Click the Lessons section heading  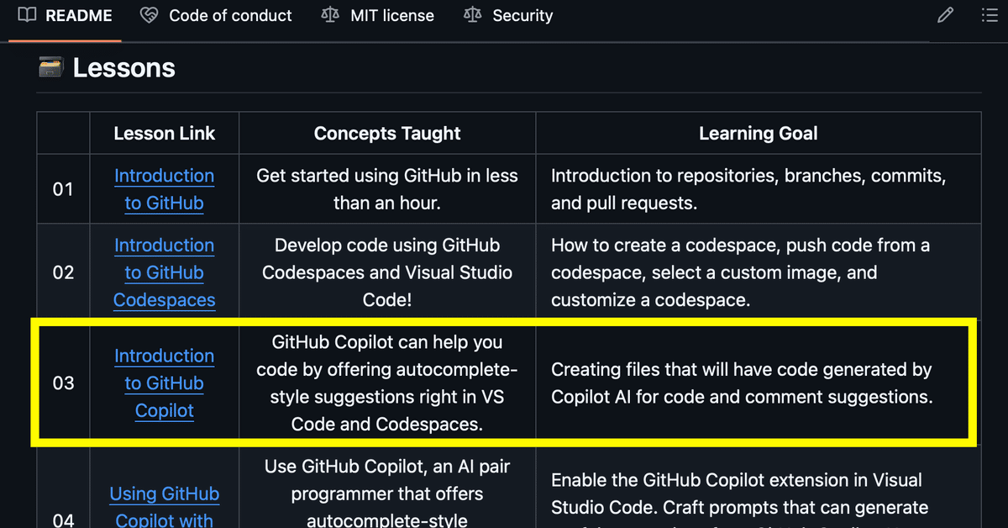[x=123, y=67]
